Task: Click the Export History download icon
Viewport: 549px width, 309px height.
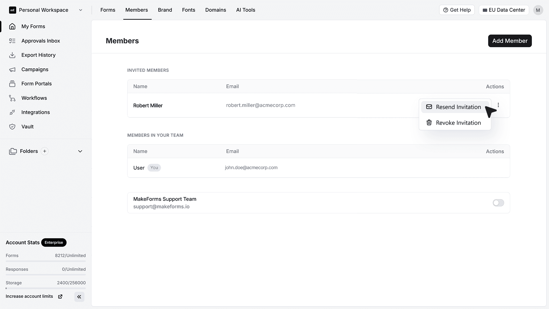Action: click(12, 55)
